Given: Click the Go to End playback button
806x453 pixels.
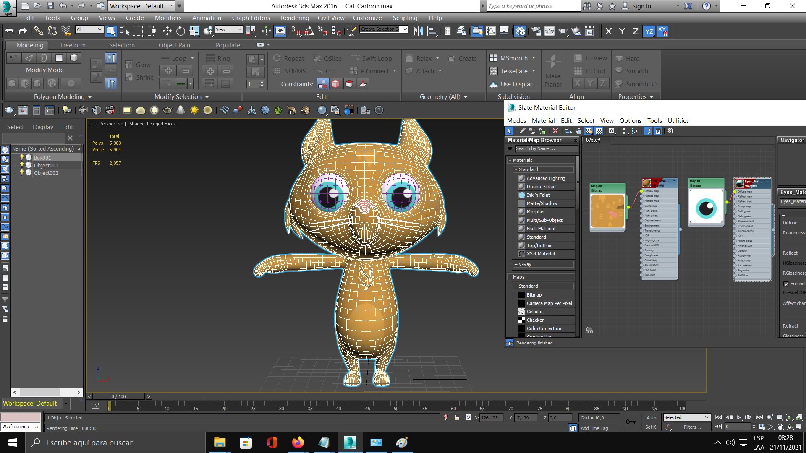Looking at the screenshot, I should tap(759, 417).
